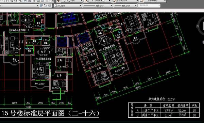Expand the Standard multileader style dropdown
Screen dimensions: 204x123
coord(165,1)
